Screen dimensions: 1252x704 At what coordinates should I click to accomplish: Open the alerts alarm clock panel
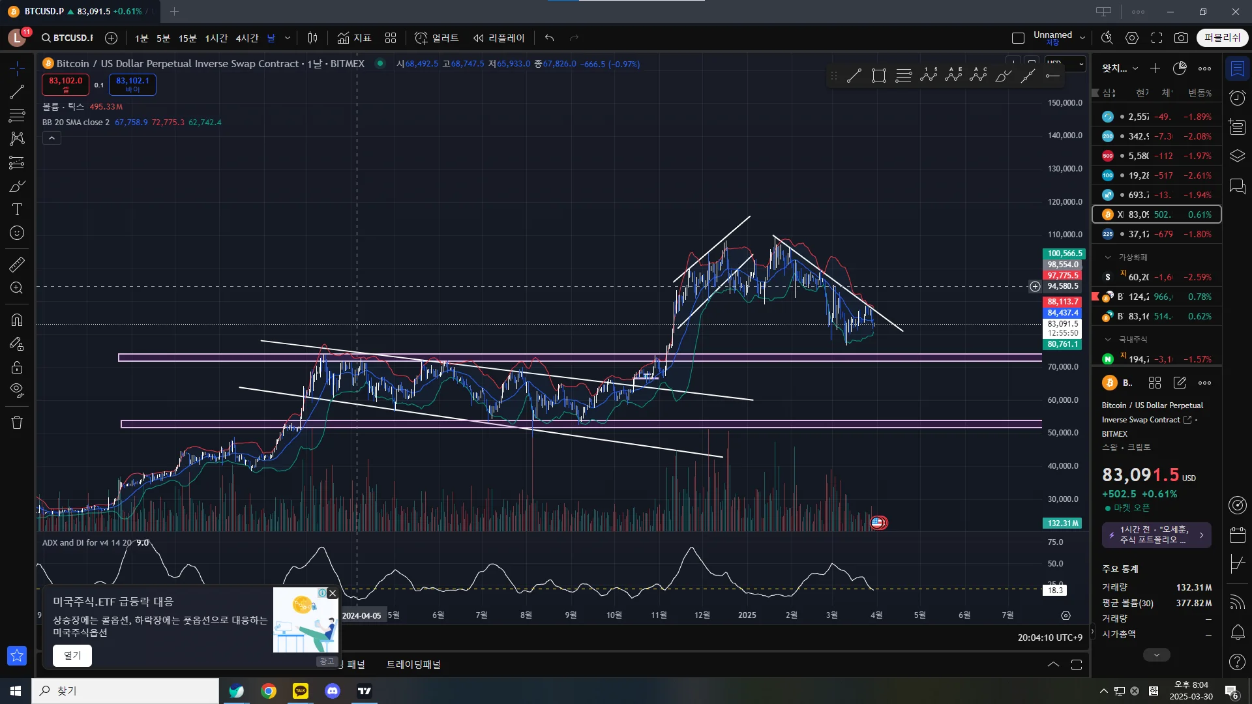[x=1237, y=98]
